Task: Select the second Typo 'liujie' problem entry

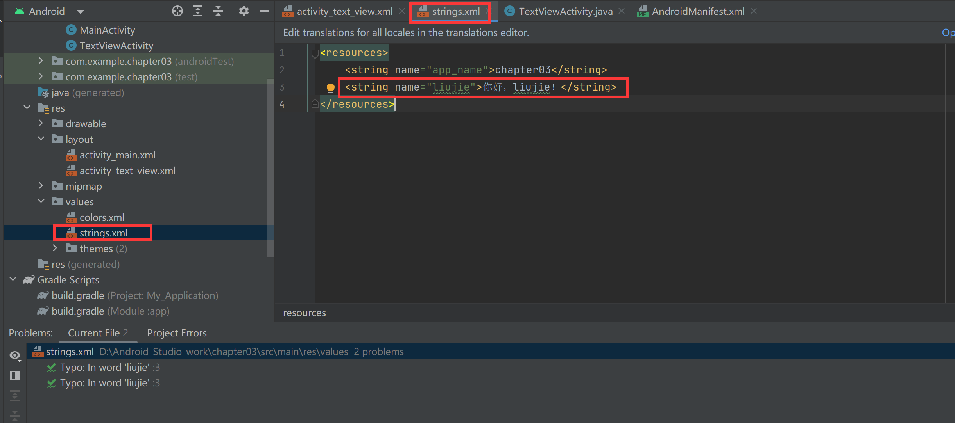Action: point(110,383)
